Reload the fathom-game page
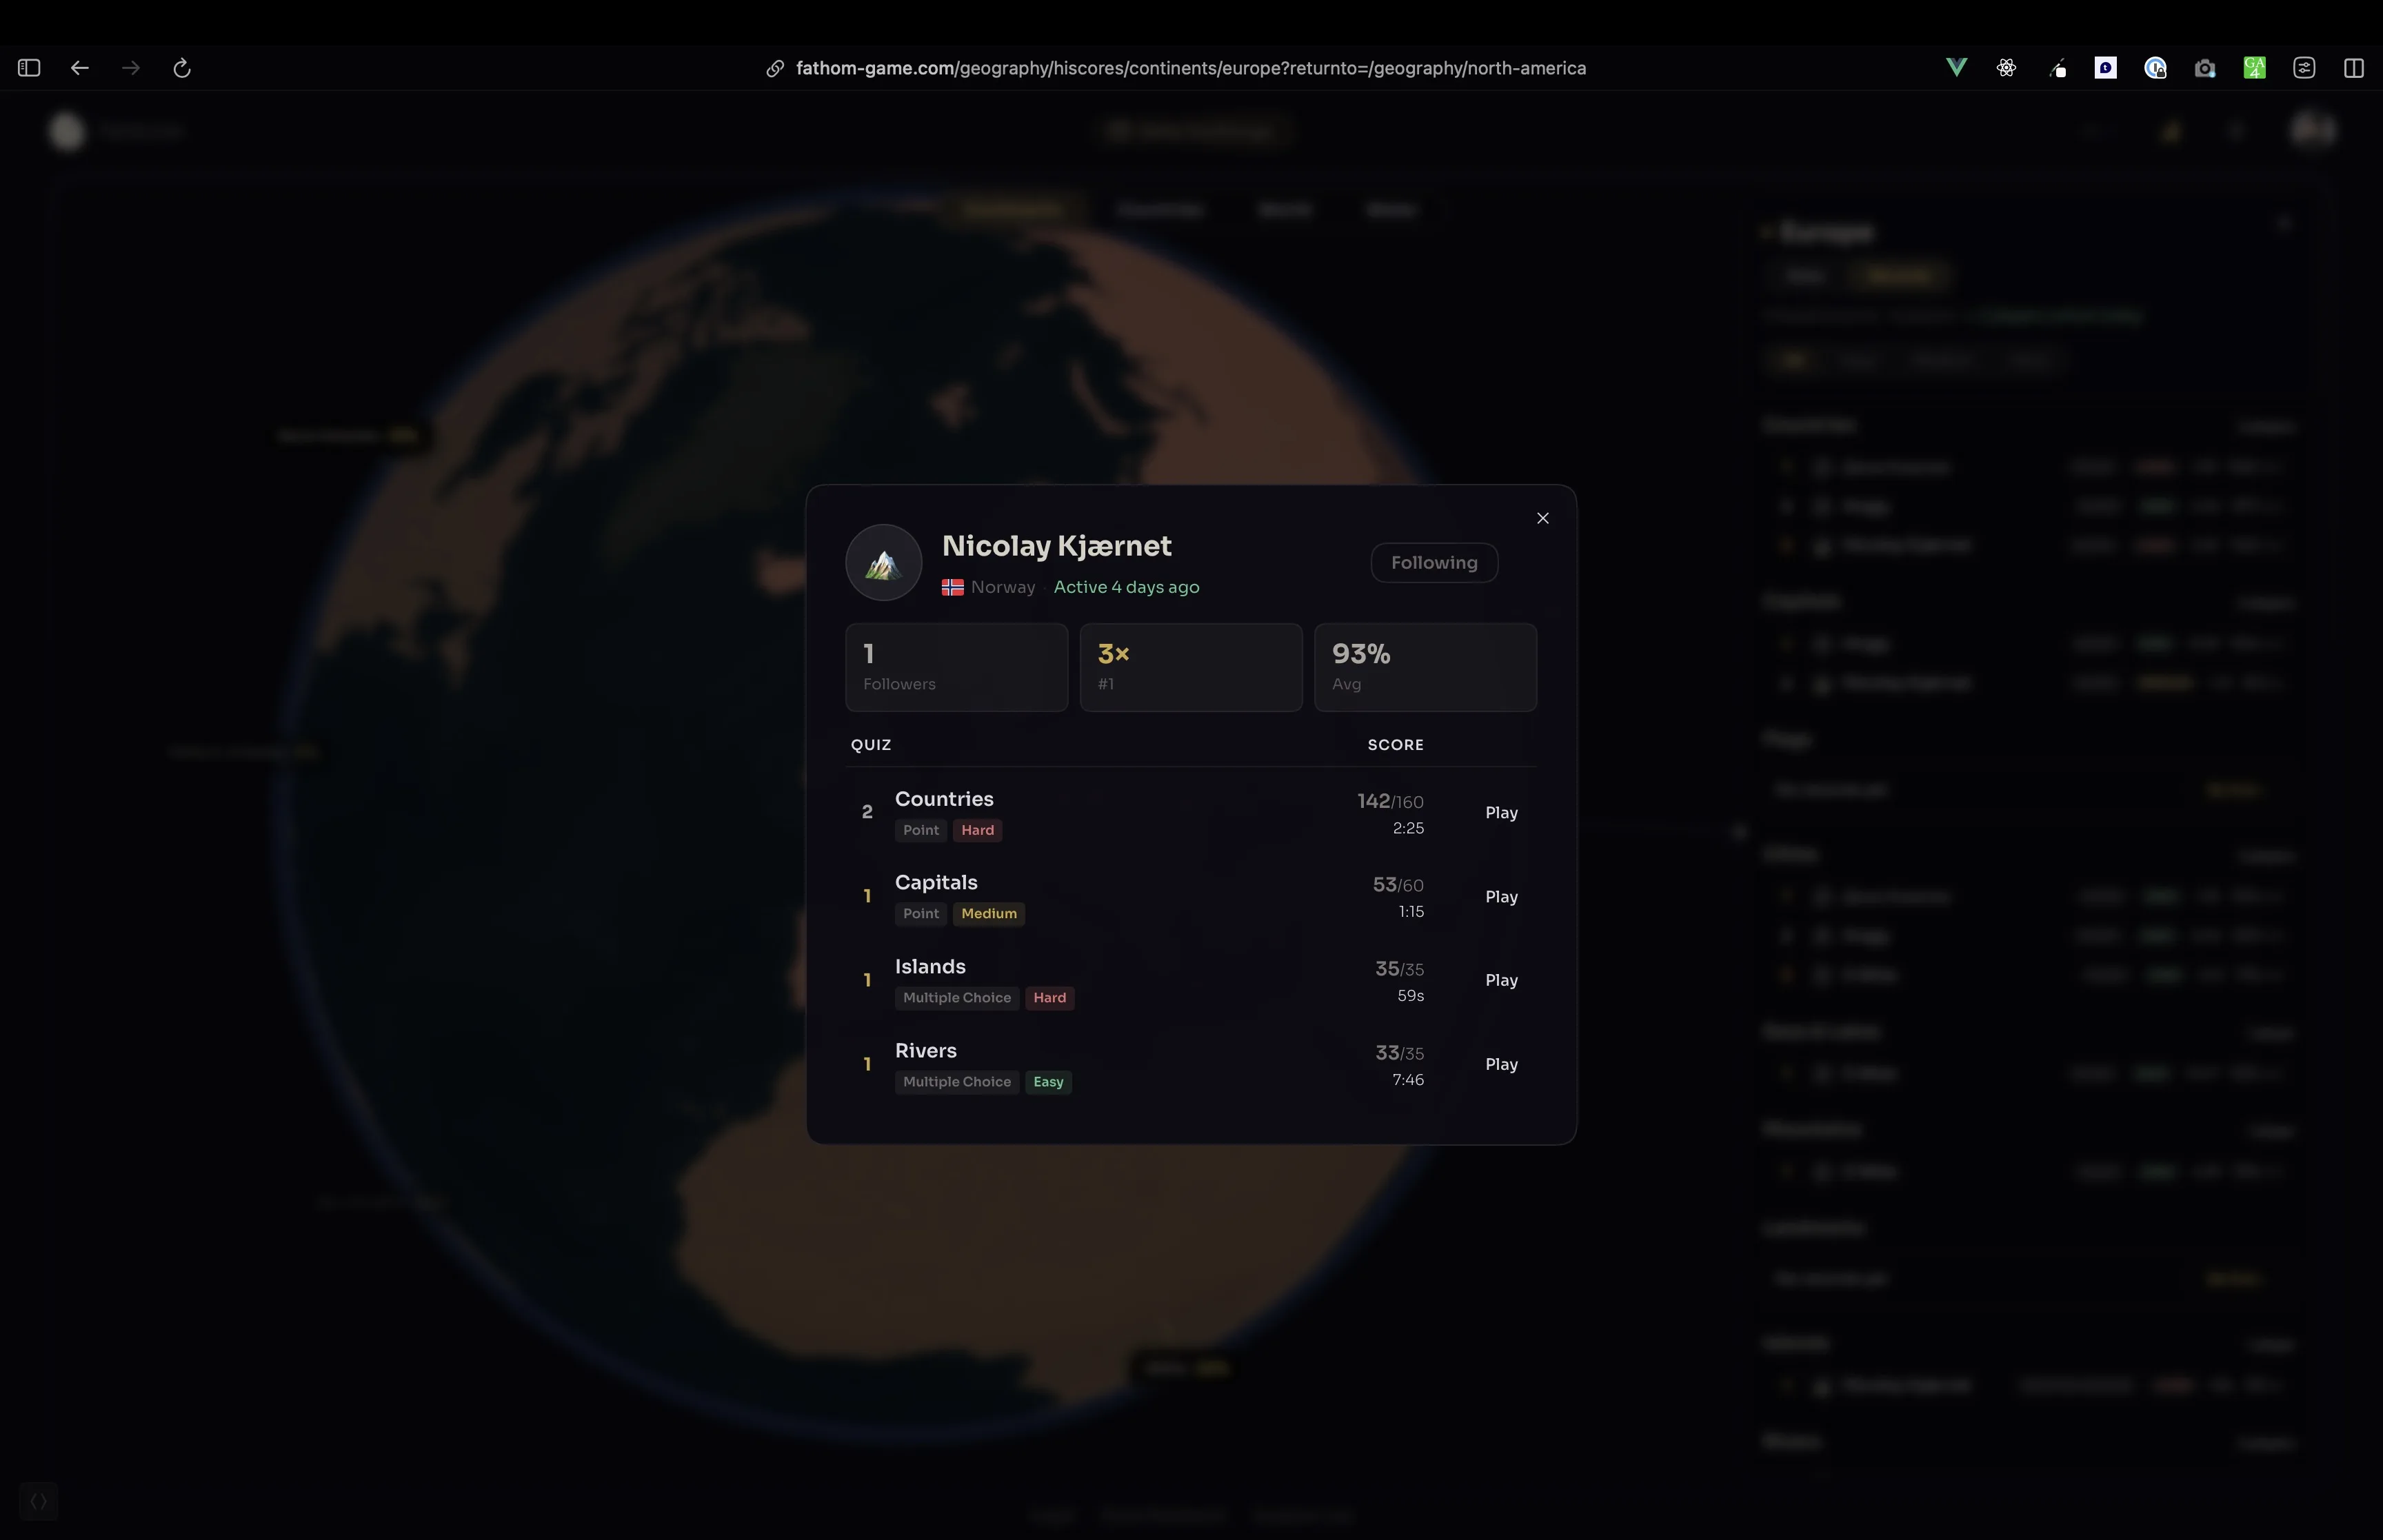Screen dimensions: 2383x1540 tap(182, 68)
